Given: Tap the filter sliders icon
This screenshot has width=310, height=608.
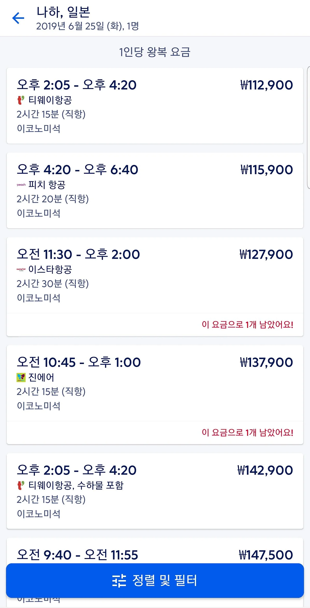Looking at the screenshot, I should pos(119,581).
